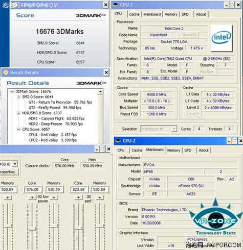Open SPD tab in upper CPU-Z window
The height and width of the screenshot is (250, 243).
pos(185,14)
